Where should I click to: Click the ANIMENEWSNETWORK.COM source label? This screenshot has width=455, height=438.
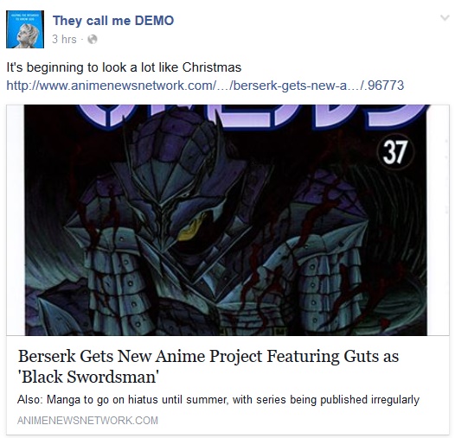(x=87, y=421)
